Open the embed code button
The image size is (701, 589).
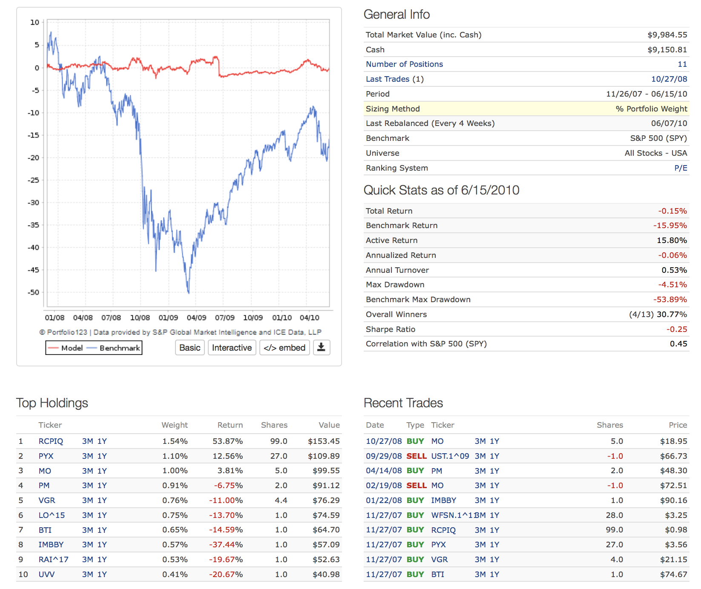284,348
